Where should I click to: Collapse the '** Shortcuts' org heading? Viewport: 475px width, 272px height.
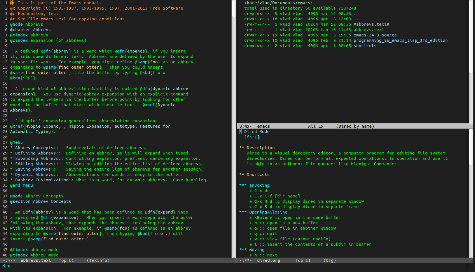254,175
